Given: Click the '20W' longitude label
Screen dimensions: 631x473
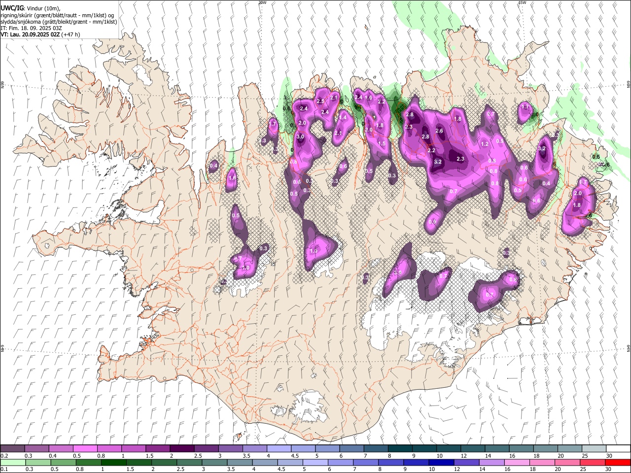Looking at the screenshot, I should point(262,2).
